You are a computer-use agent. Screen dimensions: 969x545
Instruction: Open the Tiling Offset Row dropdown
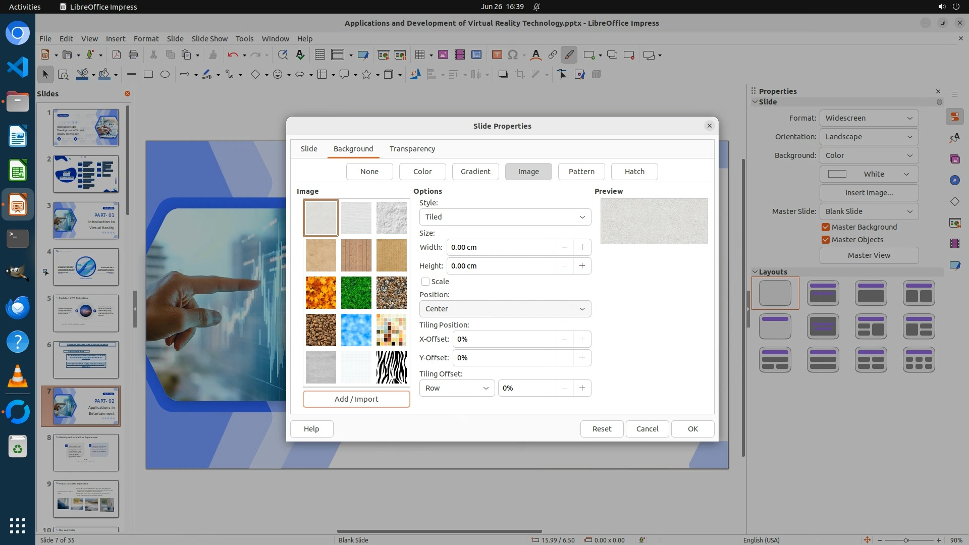click(x=457, y=388)
